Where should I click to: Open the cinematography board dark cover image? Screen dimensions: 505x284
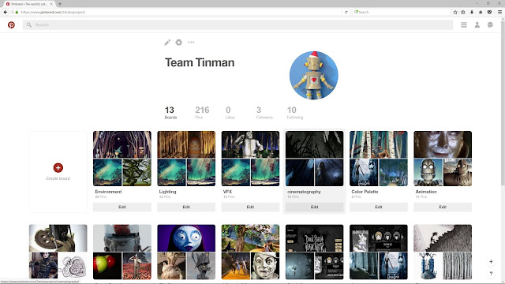click(x=314, y=144)
